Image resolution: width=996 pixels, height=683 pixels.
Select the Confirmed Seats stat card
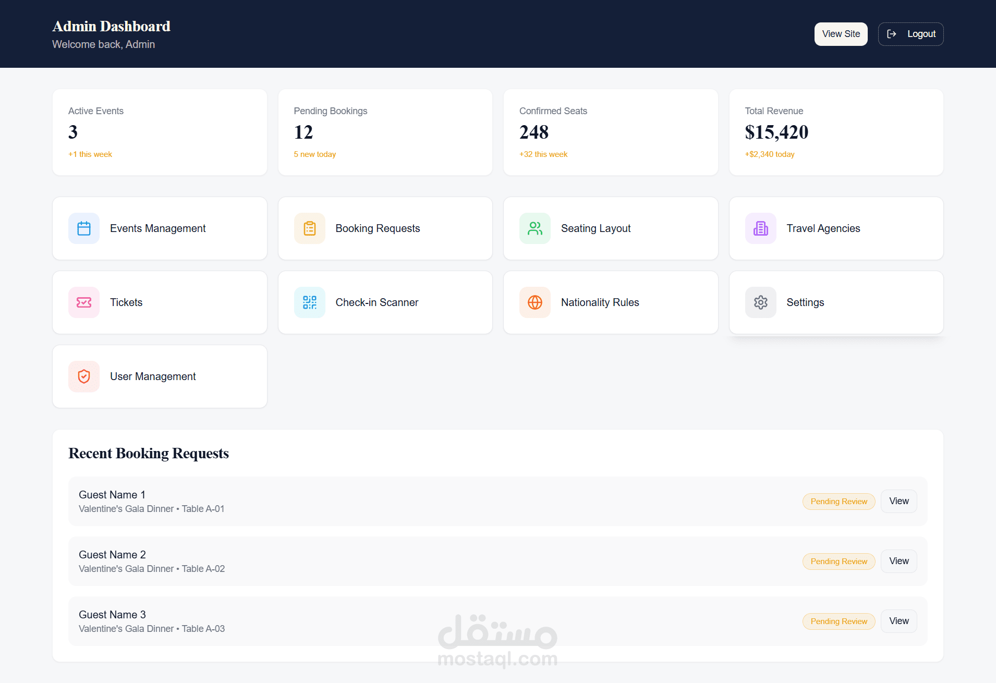[611, 132]
